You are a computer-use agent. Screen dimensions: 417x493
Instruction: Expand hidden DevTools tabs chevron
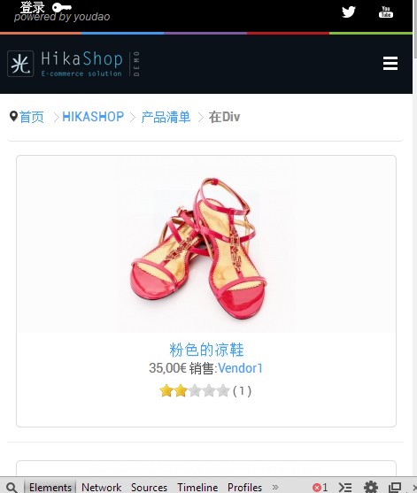pyautogui.click(x=275, y=487)
